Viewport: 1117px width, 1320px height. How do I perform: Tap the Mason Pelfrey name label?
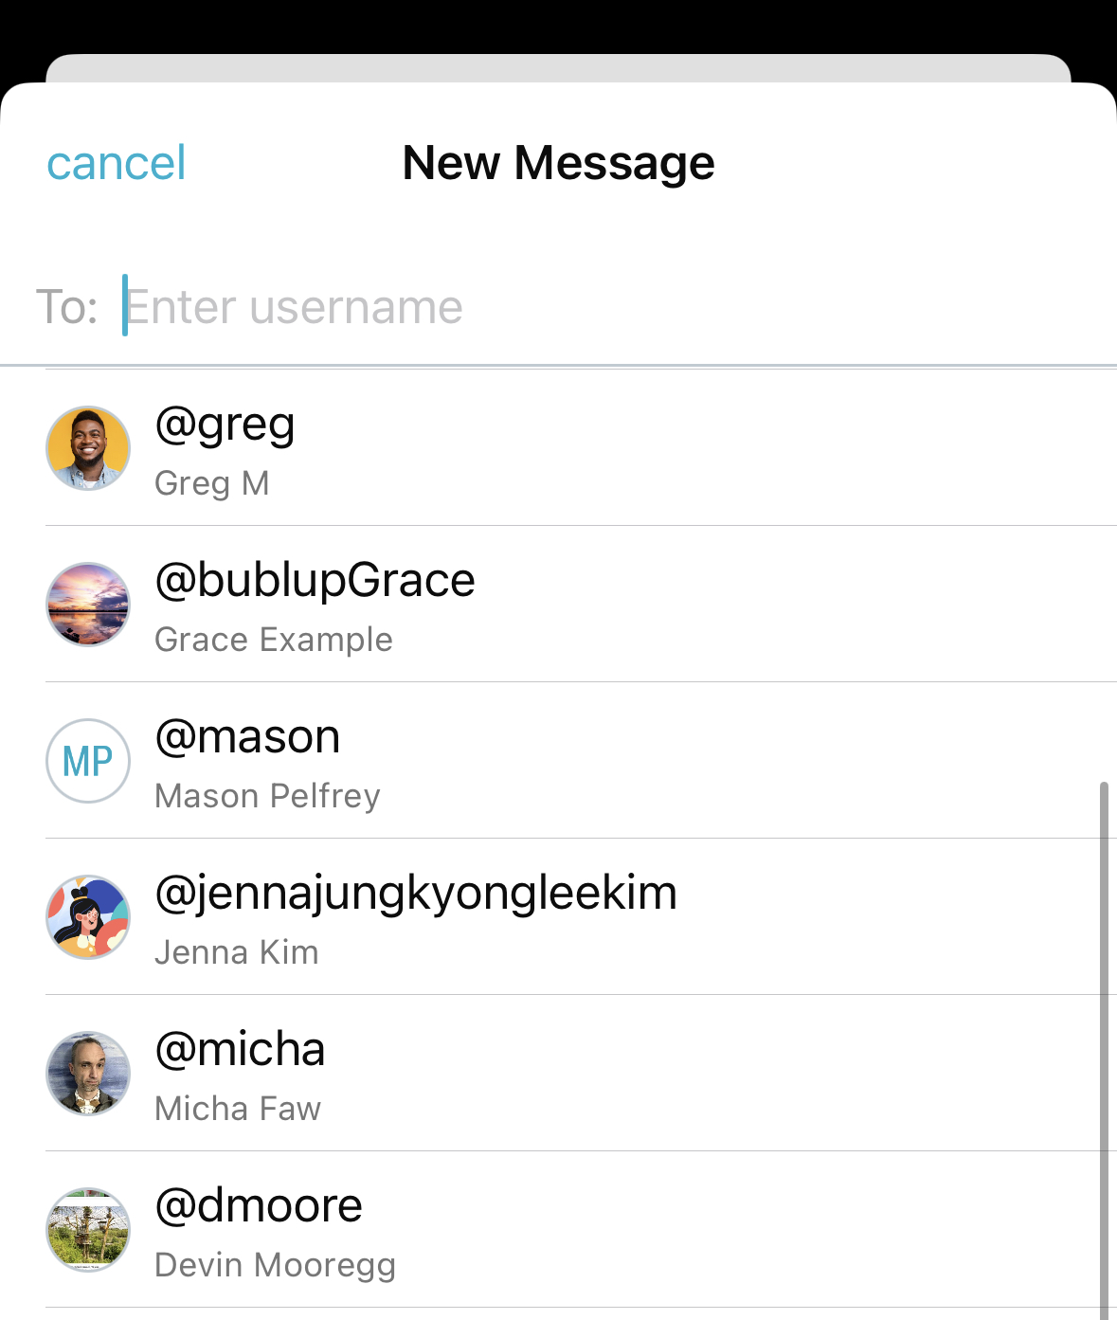click(x=267, y=796)
